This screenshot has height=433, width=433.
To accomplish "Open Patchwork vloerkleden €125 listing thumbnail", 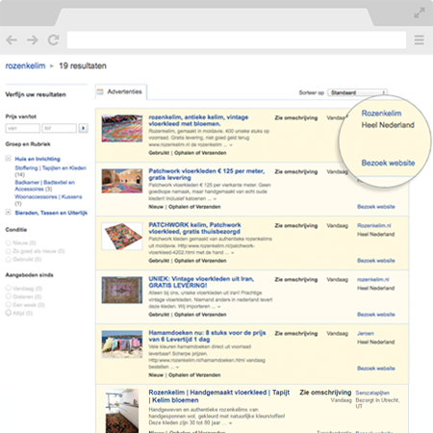I will point(122,181).
